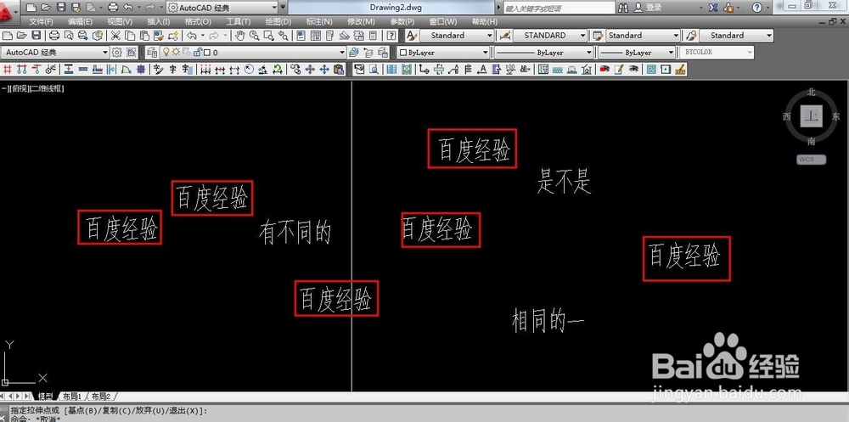Open Plot Preview from the standard toolbar
The height and width of the screenshot is (422, 849).
(x=69, y=36)
